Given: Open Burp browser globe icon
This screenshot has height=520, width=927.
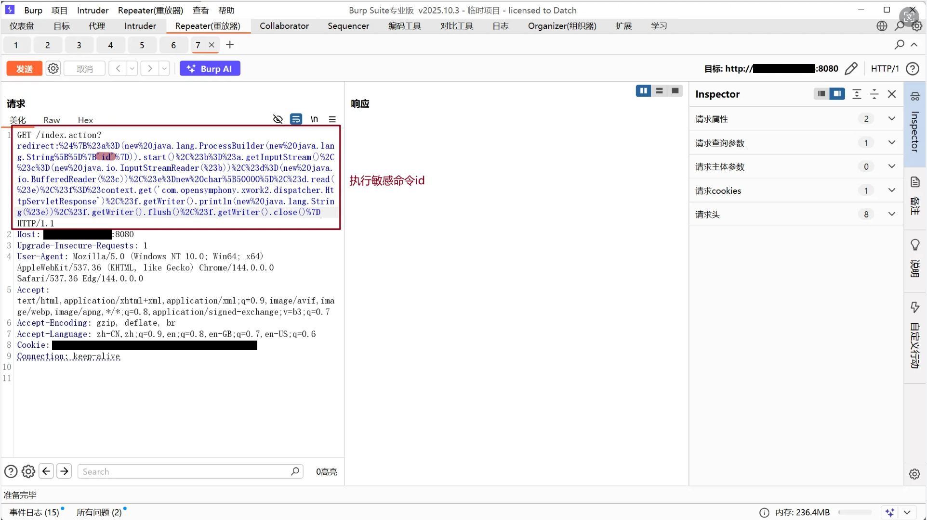Looking at the screenshot, I should (x=882, y=26).
